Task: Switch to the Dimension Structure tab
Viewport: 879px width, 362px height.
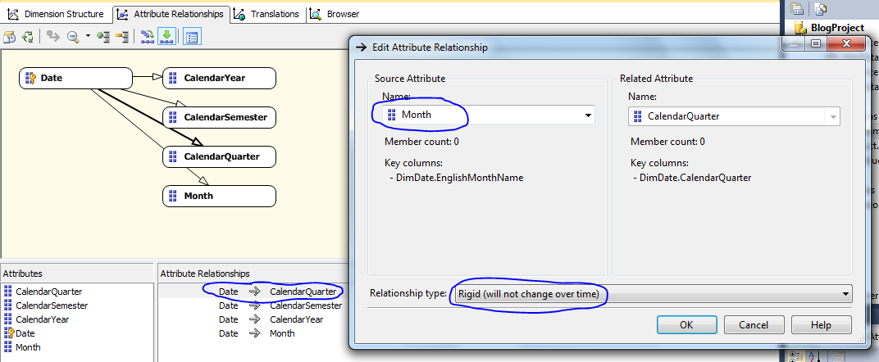Action: click(56, 14)
